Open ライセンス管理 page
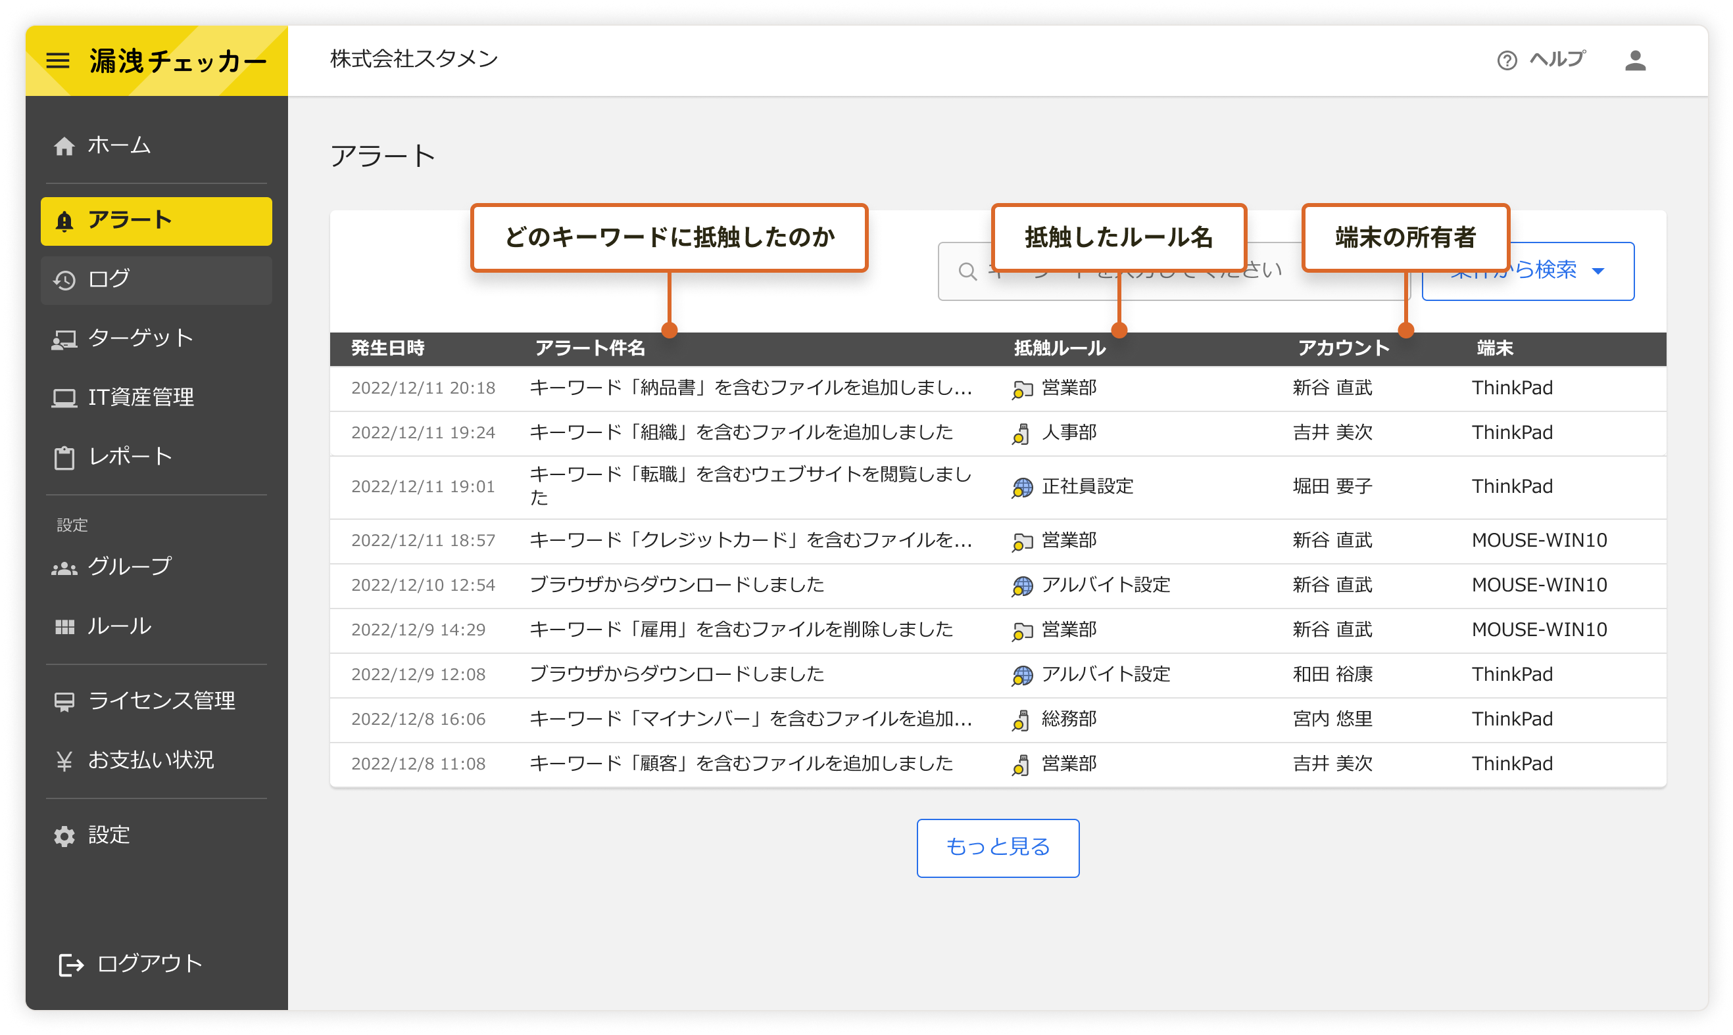This screenshot has width=1733, height=1035. click(x=157, y=701)
